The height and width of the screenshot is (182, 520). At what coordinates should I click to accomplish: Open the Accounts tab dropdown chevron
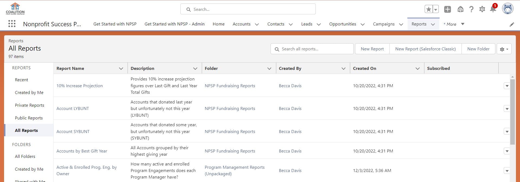click(x=257, y=24)
